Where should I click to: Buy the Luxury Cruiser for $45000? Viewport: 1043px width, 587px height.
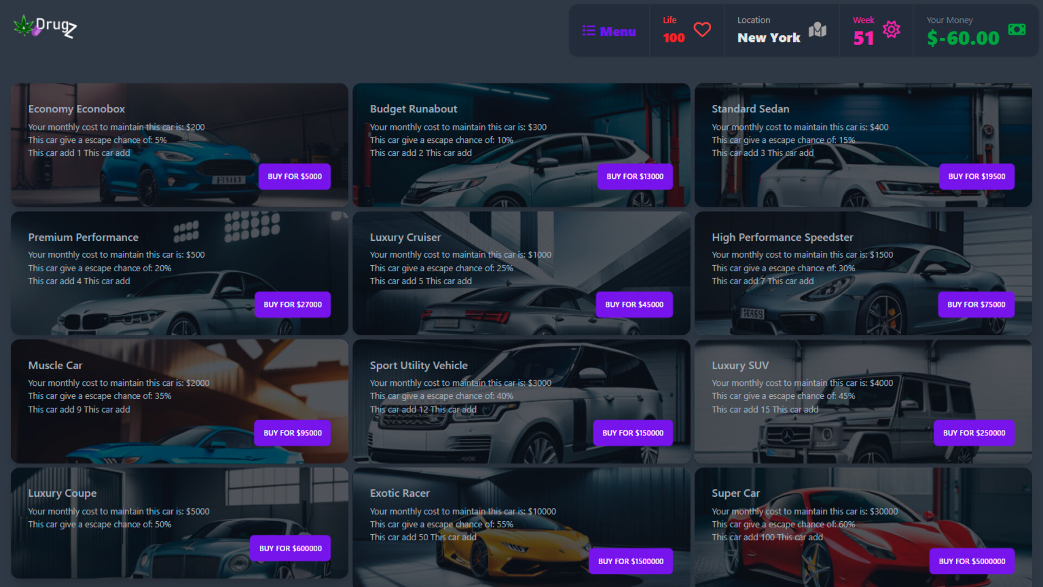pos(634,304)
